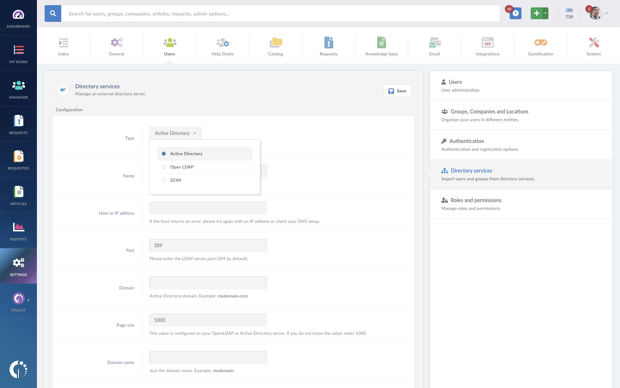The height and width of the screenshot is (388, 620).
Task: Click the Save button
Action: click(x=397, y=91)
